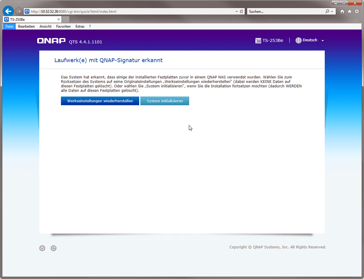Click the browser forward arrow button
This screenshot has width=364, height=279.
[19, 11]
